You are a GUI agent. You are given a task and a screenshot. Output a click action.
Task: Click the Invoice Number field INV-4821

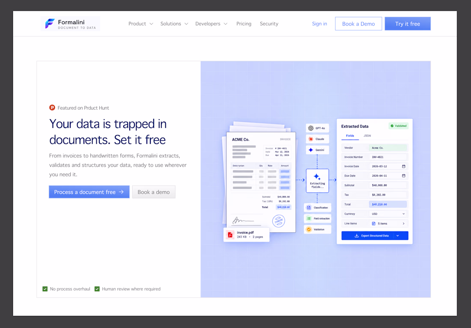click(x=388, y=157)
